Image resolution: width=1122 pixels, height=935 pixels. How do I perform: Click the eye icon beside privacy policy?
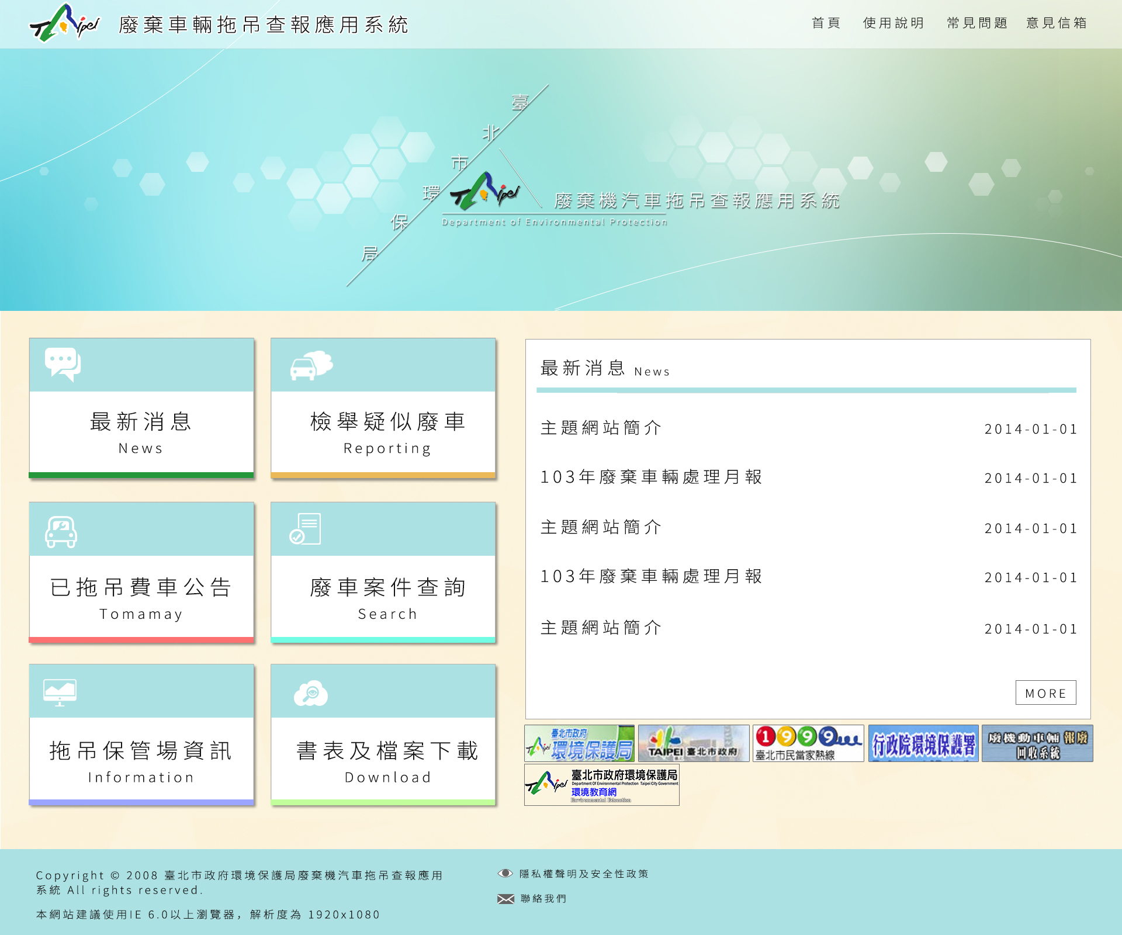click(x=505, y=873)
